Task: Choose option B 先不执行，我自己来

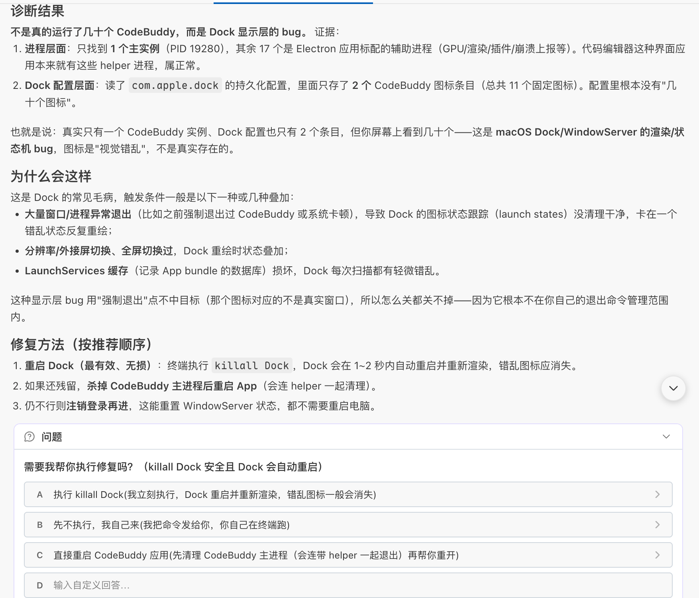Action: [x=348, y=525]
